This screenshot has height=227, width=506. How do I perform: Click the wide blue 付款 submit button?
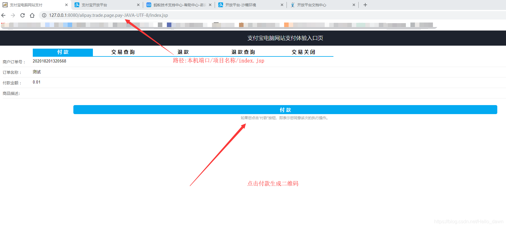(285, 110)
